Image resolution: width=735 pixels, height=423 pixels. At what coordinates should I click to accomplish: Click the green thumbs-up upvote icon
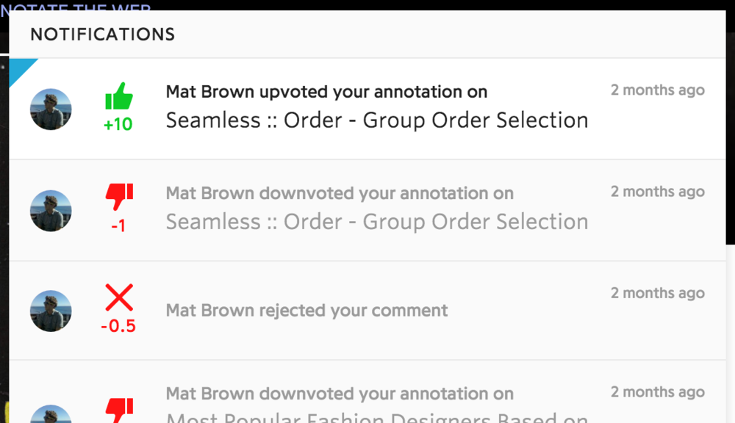[x=119, y=96]
